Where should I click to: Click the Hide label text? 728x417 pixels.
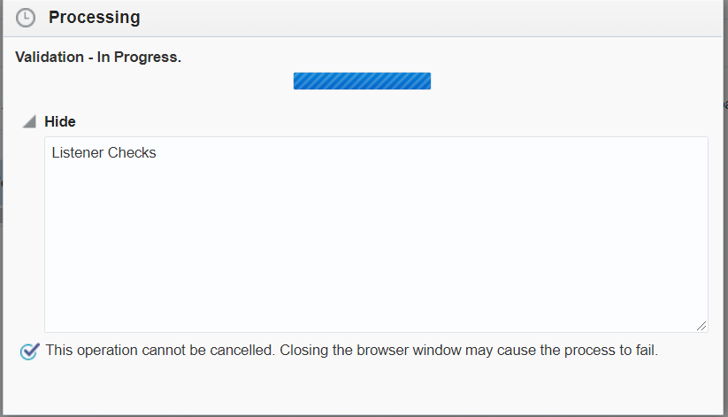tap(60, 121)
